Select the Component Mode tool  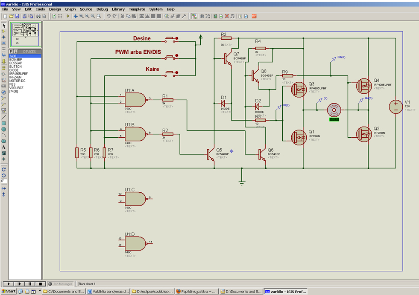click(x=4, y=32)
